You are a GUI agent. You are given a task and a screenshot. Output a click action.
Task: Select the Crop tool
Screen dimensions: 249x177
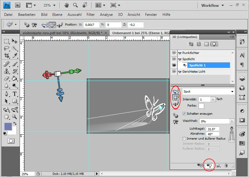pyautogui.click(x=6, y=55)
